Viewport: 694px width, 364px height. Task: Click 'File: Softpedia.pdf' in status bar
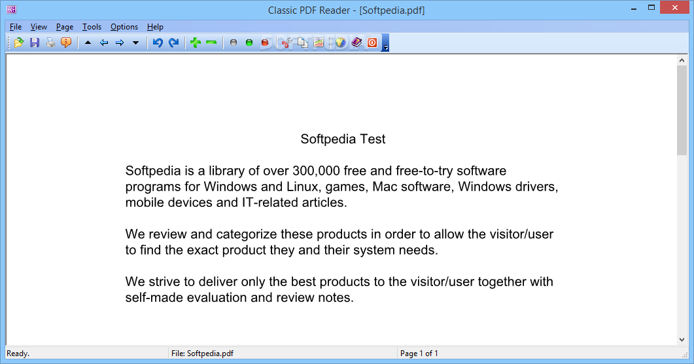coord(202,354)
